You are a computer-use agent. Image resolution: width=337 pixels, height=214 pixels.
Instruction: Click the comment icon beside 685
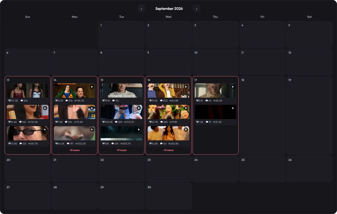point(161,122)
